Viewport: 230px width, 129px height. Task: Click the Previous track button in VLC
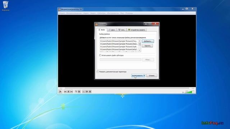pyautogui.click(x=65, y=92)
